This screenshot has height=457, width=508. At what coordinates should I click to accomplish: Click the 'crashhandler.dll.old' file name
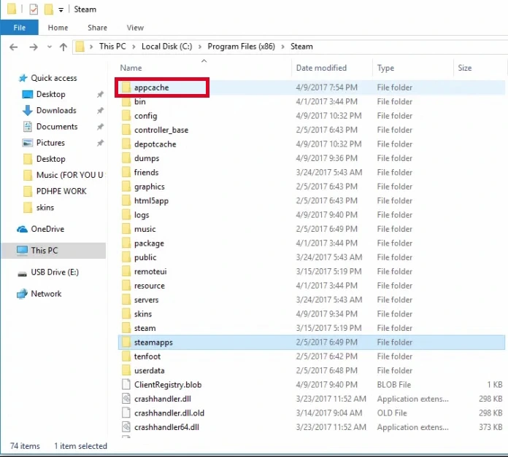[x=169, y=413]
